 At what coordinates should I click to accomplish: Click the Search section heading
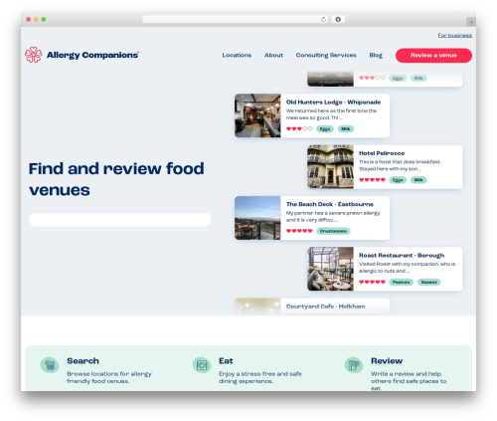click(x=83, y=361)
